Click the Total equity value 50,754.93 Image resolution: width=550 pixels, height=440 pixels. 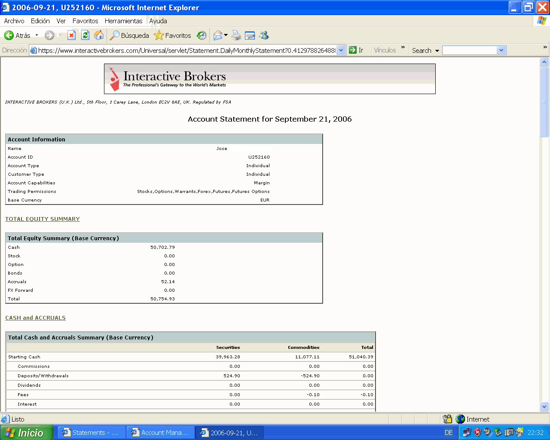[x=162, y=299]
